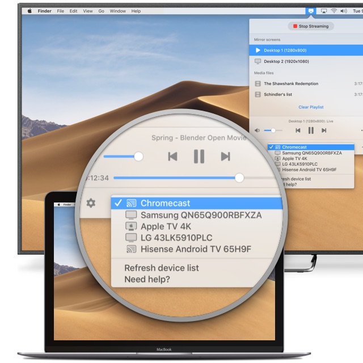This screenshot has height=363, width=363.
Task: Click the TV icon beside magnified Samsung entry
Action: point(131,215)
